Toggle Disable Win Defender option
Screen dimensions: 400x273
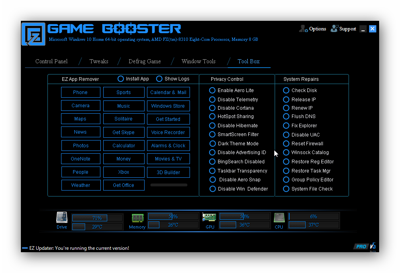coord(212,189)
